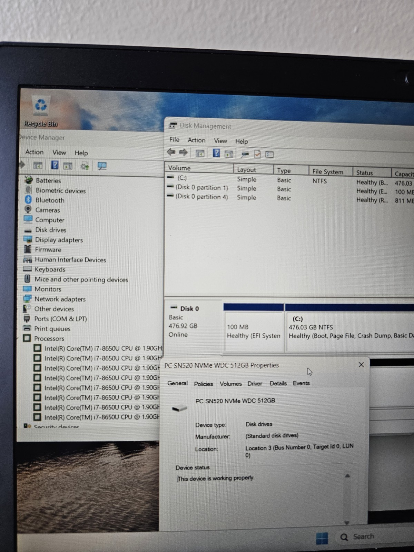Expand Mice and other pointing devices
This screenshot has width=414, height=552.
pos(81,279)
